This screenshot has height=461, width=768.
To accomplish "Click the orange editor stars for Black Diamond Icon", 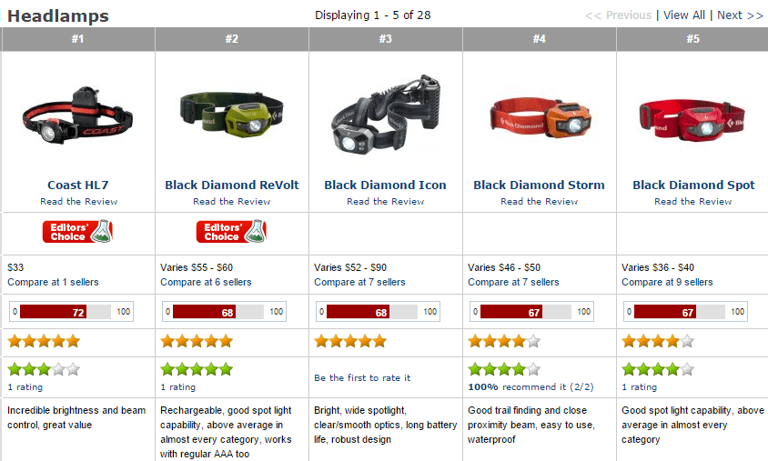I will tap(350, 341).
